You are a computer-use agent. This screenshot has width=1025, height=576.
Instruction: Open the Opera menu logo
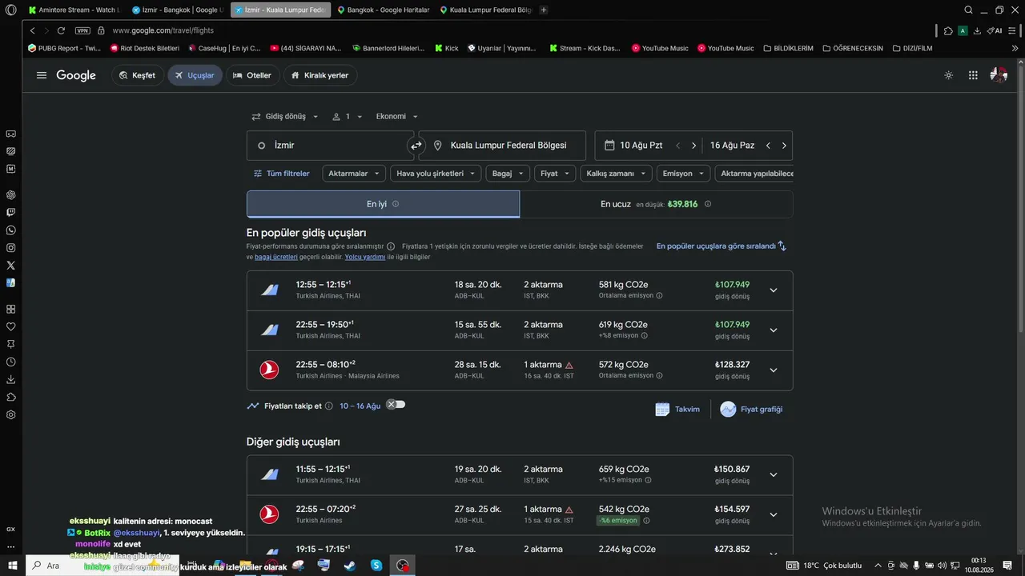pyautogui.click(x=10, y=10)
